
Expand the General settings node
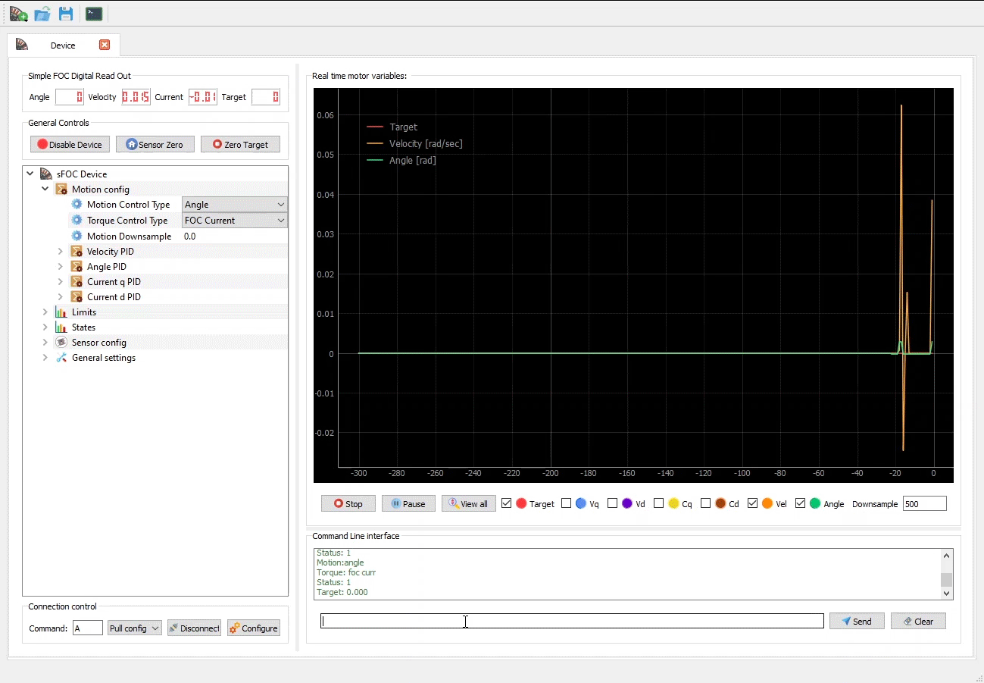tap(45, 358)
